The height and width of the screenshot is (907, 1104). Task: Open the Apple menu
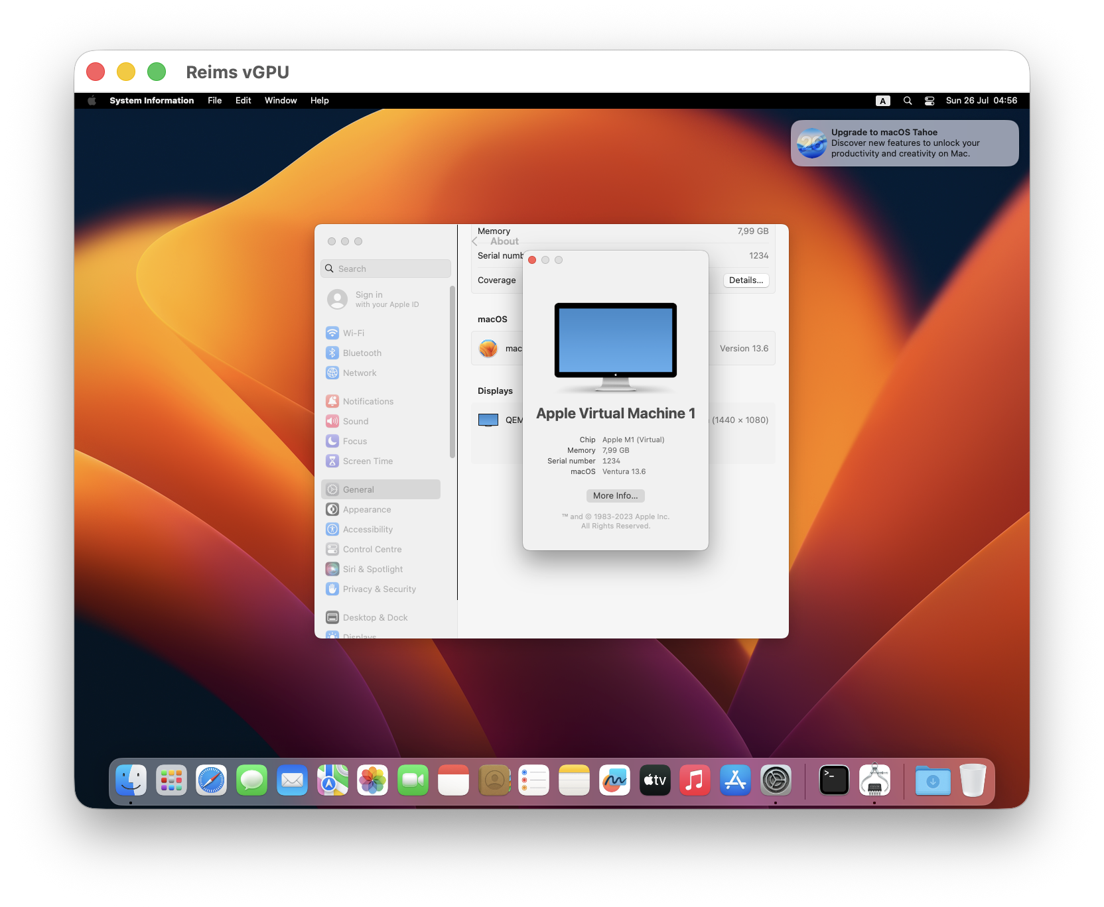[92, 100]
